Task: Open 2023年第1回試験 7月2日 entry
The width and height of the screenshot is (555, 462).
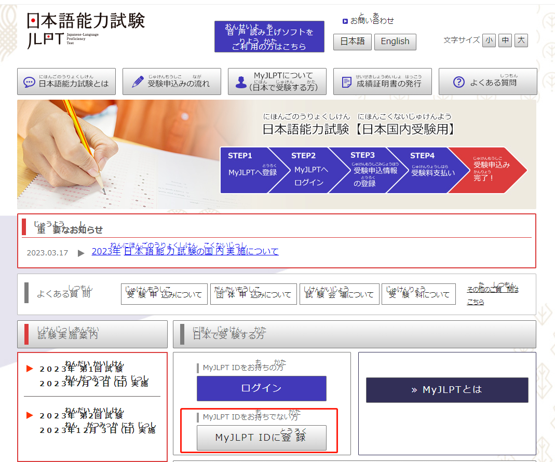Action: tap(94, 375)
